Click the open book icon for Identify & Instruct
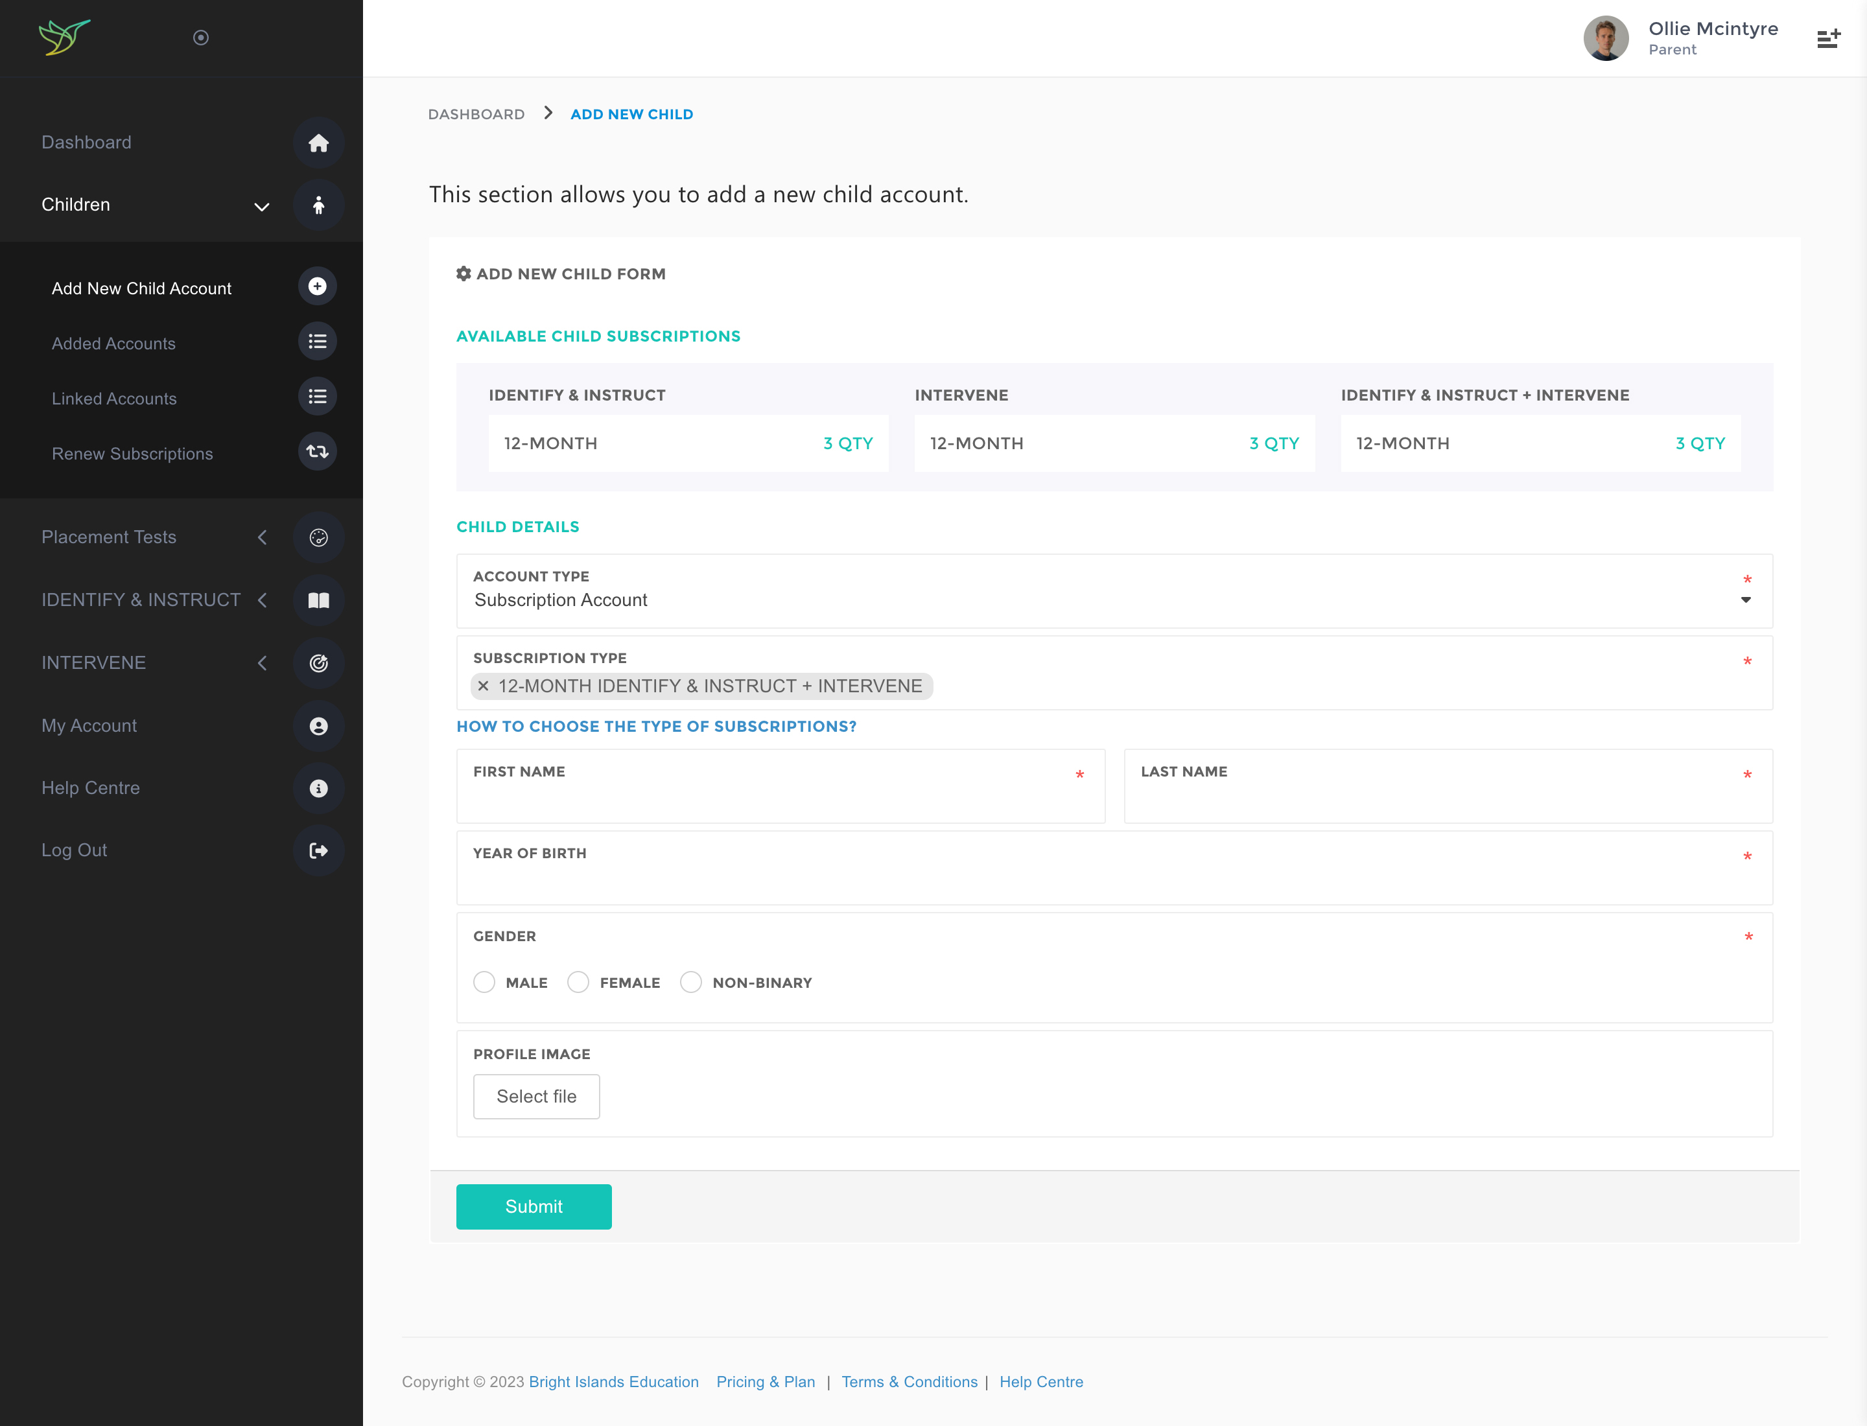The image size is (1867, 1426). click(x=318, y=600)
